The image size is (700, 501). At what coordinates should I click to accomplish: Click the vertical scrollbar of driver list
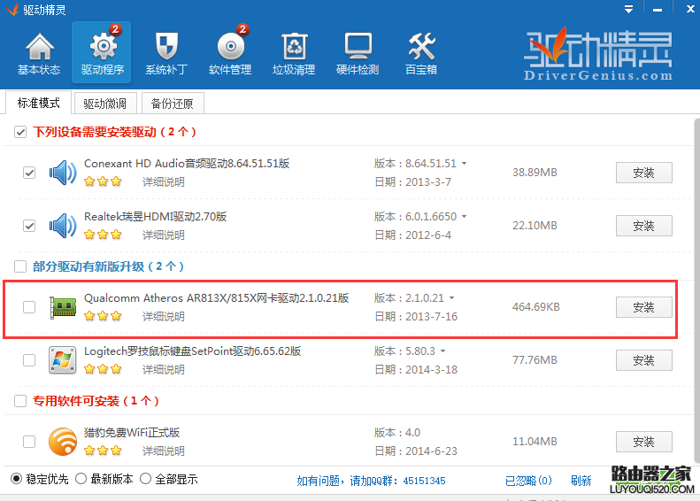[696, 291]
